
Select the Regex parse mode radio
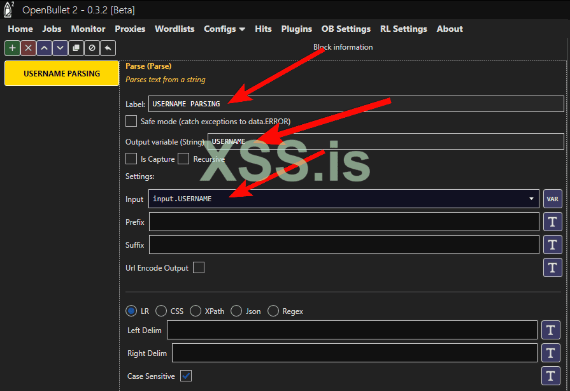click(x=273, y=311)
